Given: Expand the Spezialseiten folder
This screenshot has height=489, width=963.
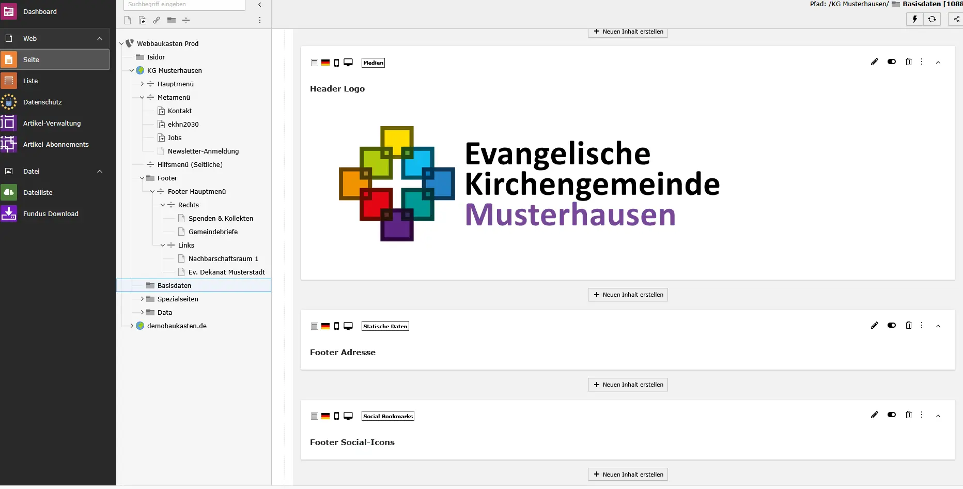Looking at the screenshot, I should pyautogui.click(x=142, y=299).
